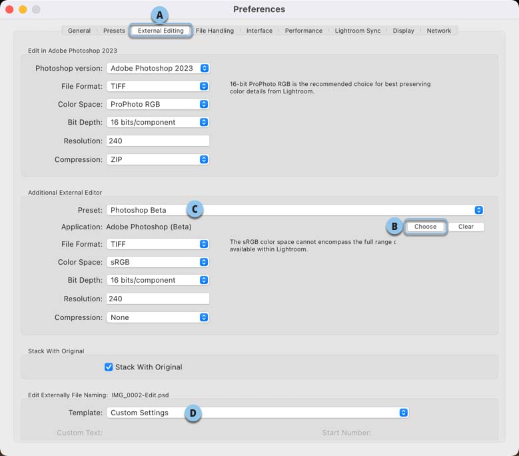This screenshot has width=519, height=456.
Task: Open the sRGB Color Space dropdown
Action: (x=158, y=263)
